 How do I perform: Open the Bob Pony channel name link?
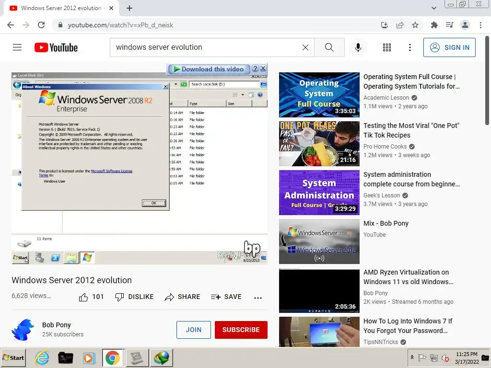point(57,325)
